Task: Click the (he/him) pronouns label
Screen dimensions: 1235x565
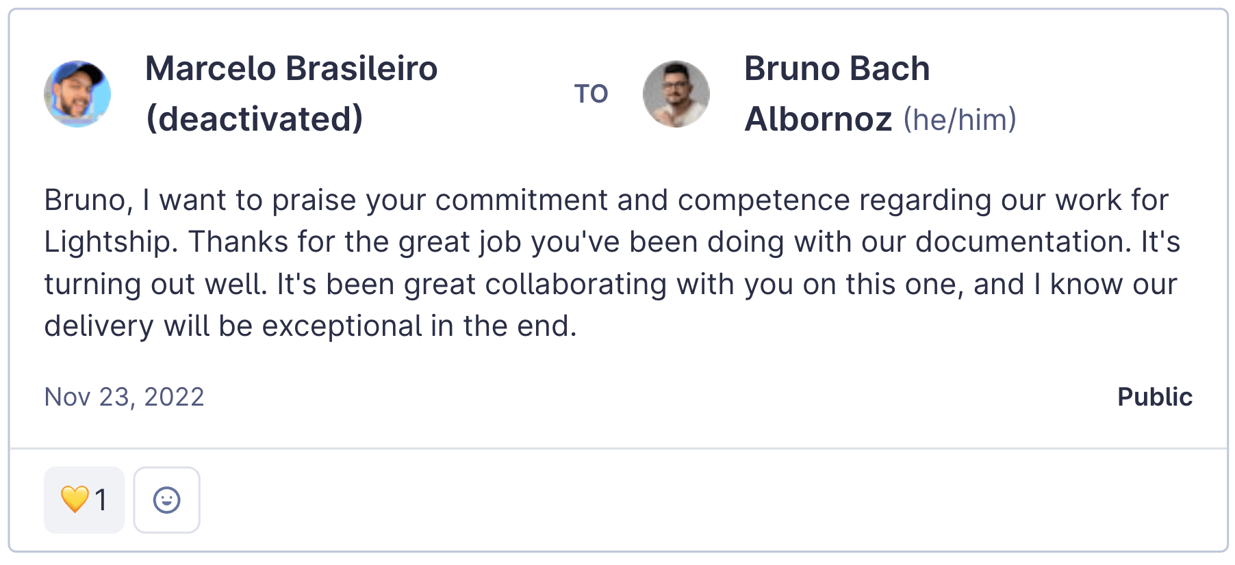Action: click(x=960, y=120)
